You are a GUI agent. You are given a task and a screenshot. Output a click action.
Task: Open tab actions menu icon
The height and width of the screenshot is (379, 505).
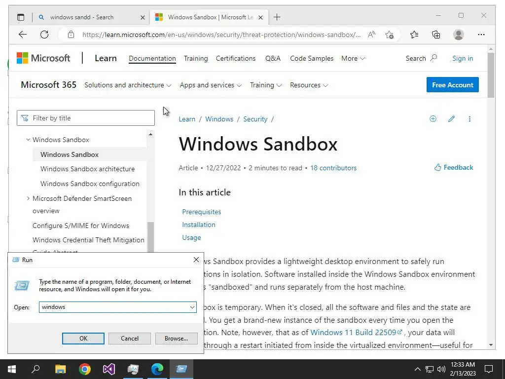[x=21, y=17]
